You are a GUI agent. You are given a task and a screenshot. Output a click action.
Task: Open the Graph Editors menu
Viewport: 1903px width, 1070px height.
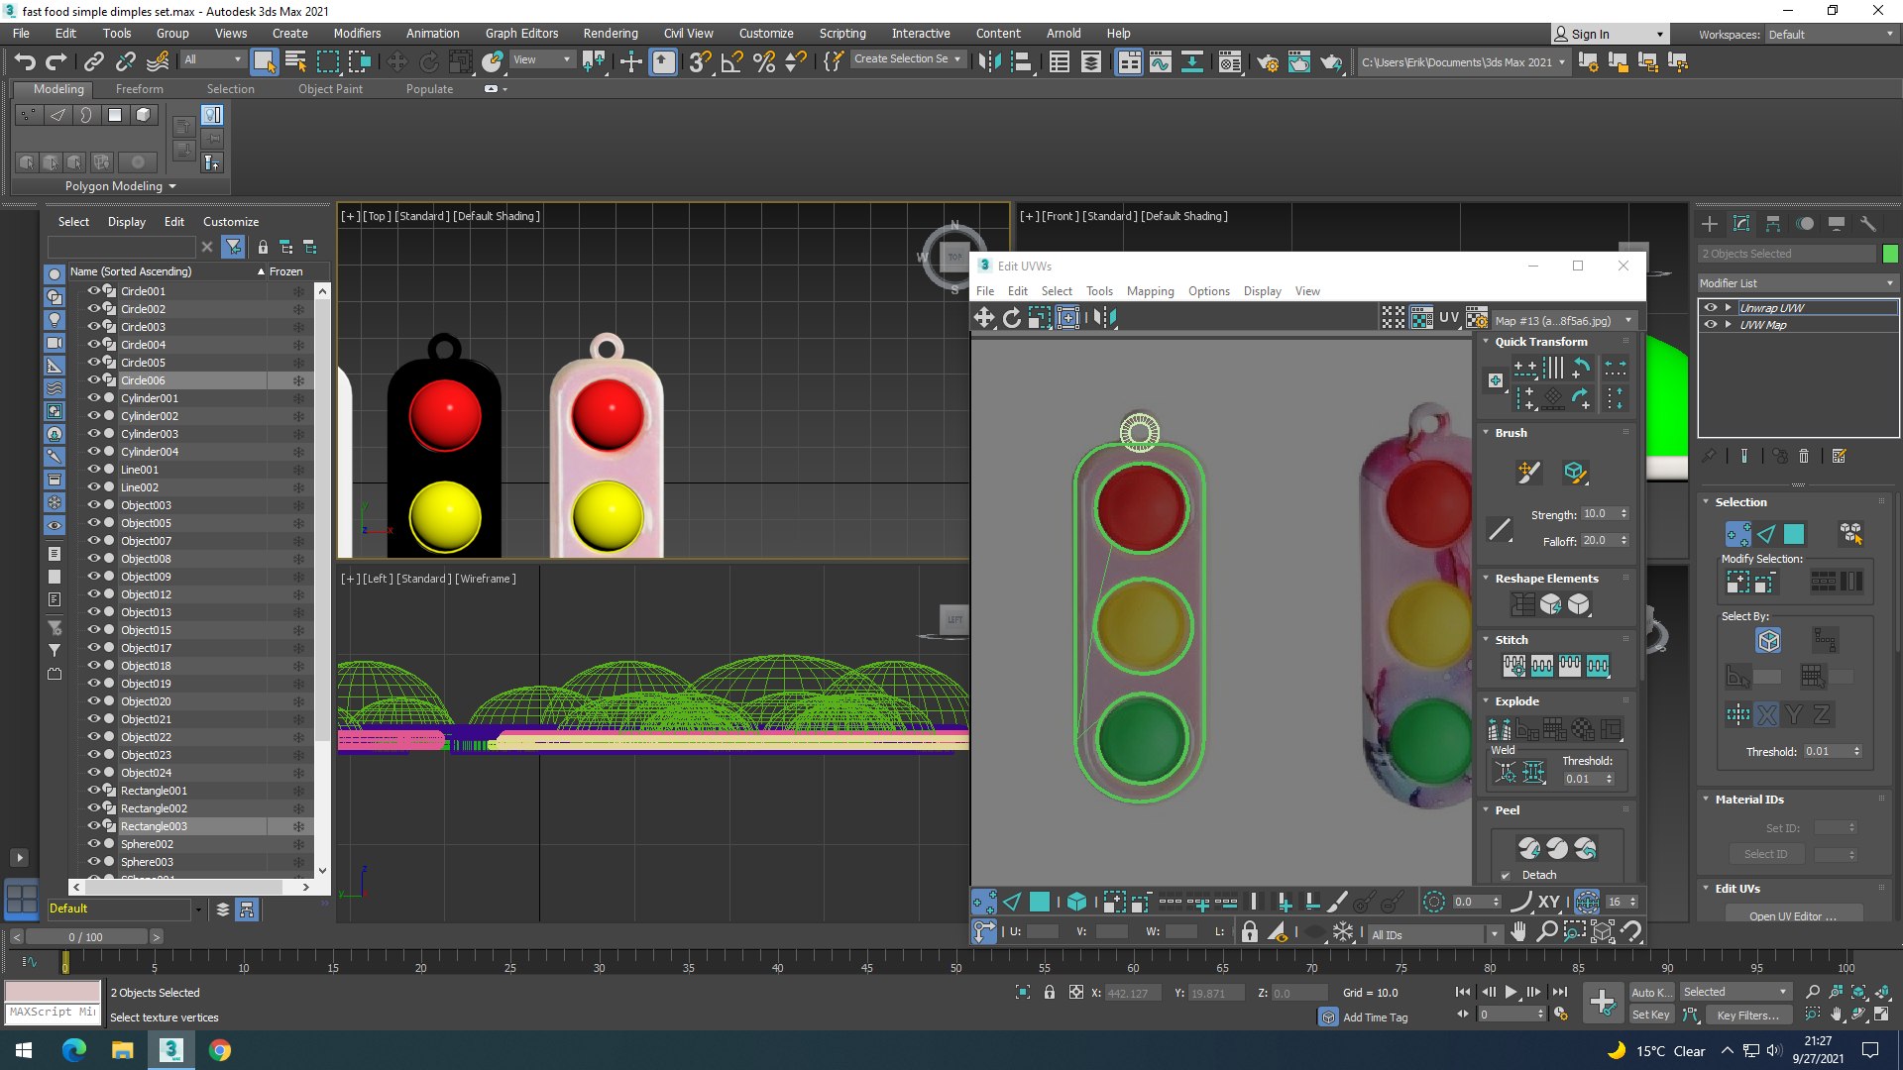521,33
